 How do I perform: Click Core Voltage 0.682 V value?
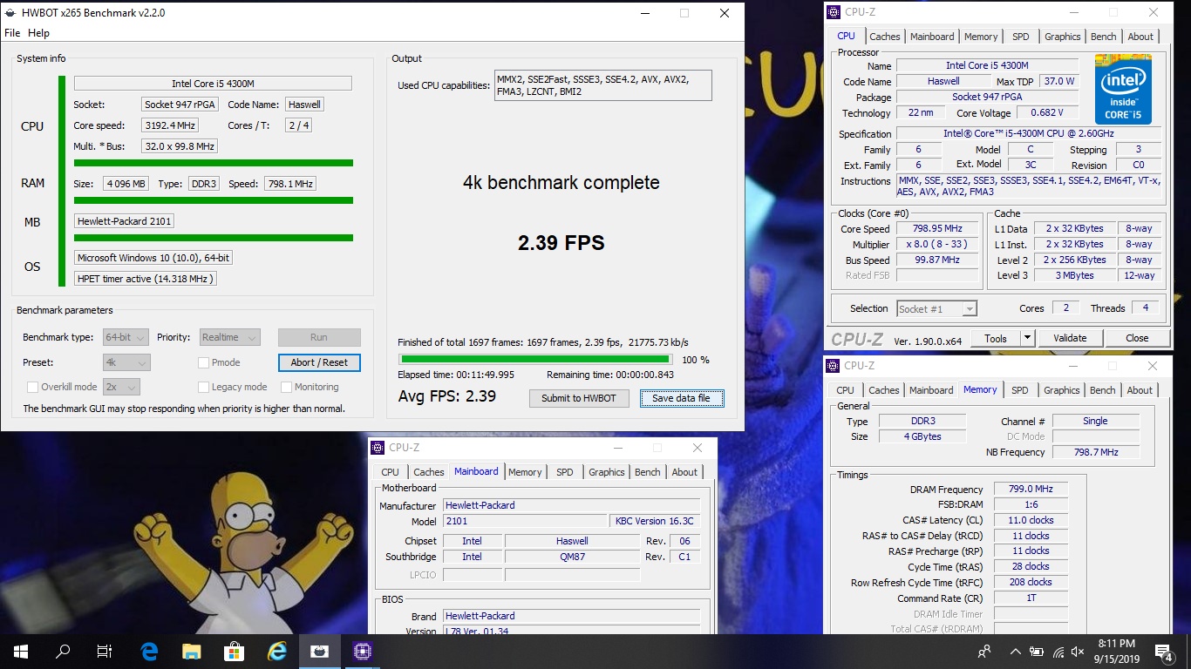[x=1046, y=112]
